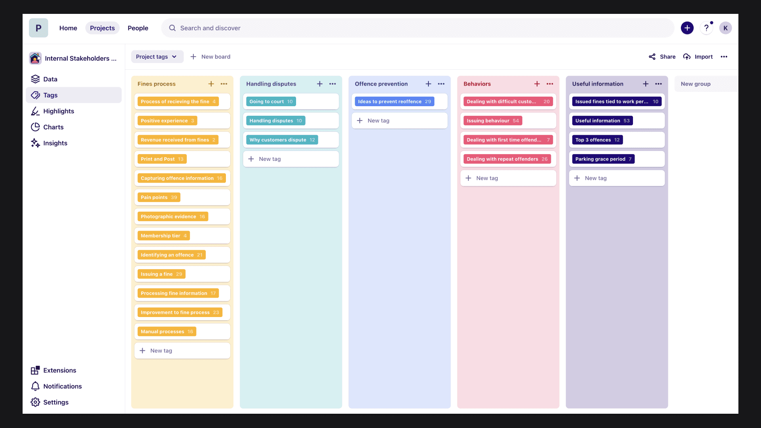
Task: Go to the Home tab
Action: [x=68, y=28]
